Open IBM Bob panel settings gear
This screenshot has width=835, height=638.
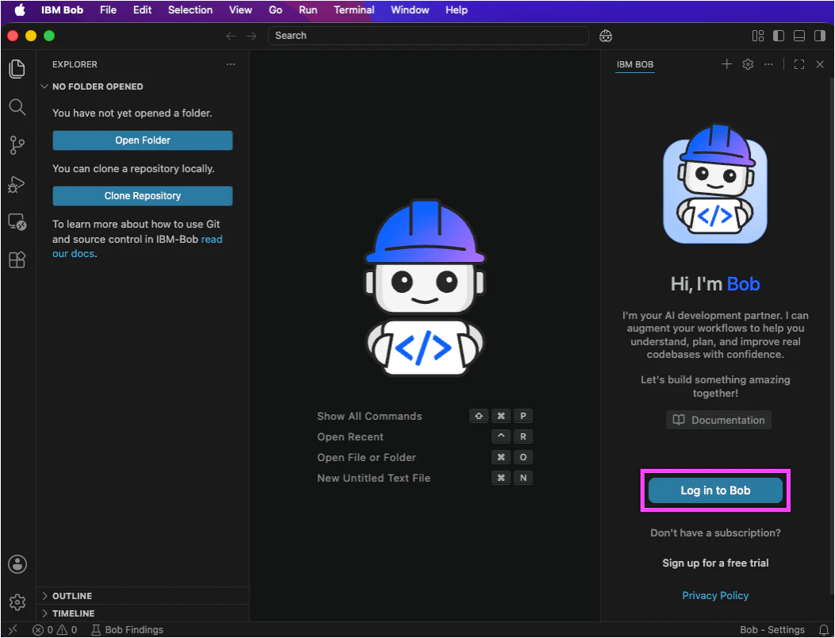(748, 64)
